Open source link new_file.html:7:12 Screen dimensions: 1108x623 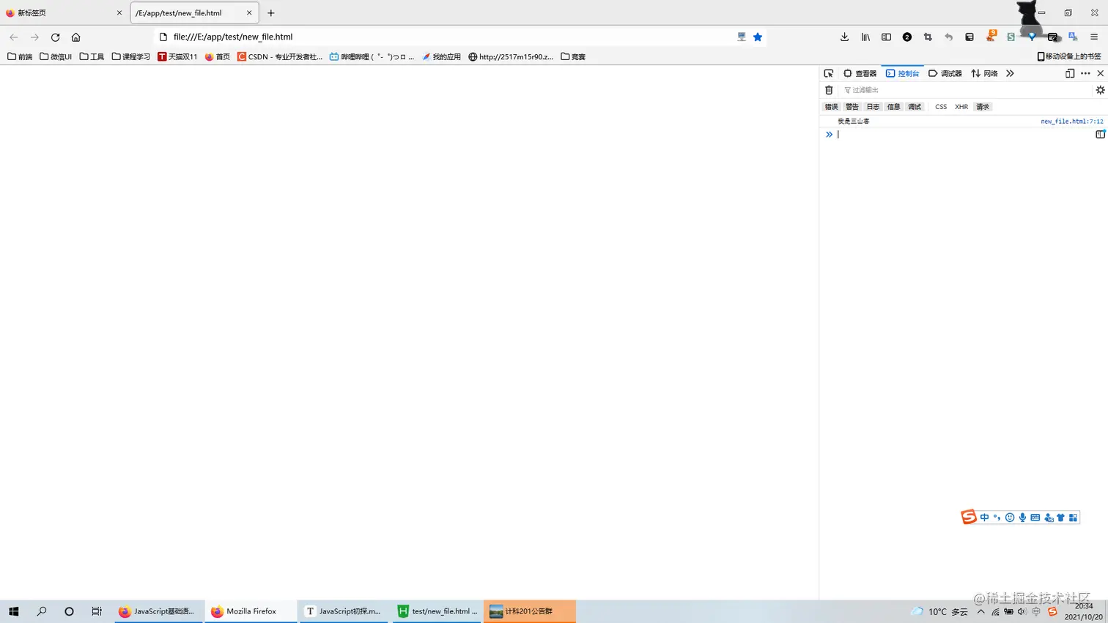point(1071,122)
